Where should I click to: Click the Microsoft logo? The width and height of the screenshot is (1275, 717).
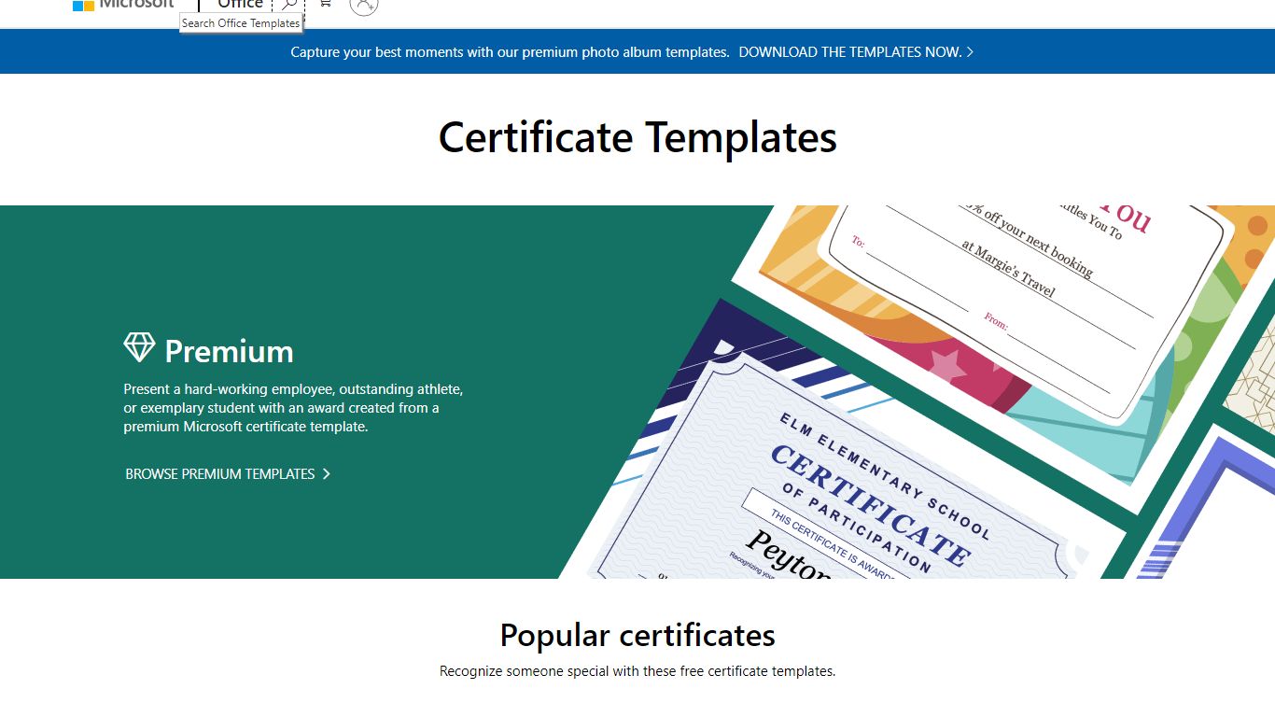123,5
